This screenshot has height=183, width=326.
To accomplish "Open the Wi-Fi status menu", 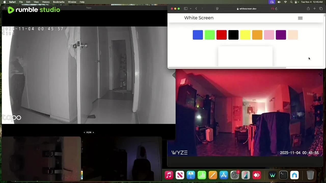I will pyautogui.click(x=286, y=2).
